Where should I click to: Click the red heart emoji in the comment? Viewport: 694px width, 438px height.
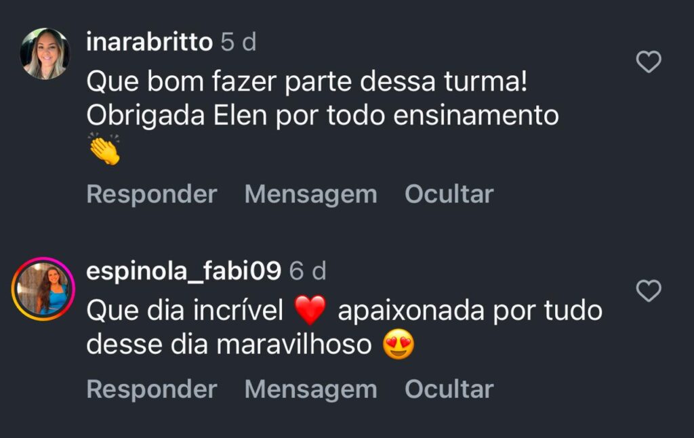click(x=310, y=311)
